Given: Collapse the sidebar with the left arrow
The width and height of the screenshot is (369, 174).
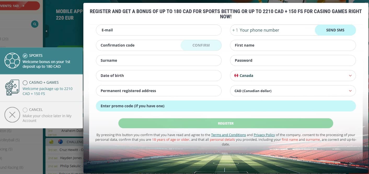Looking at the screenshot, I should (x=46, y=31).
